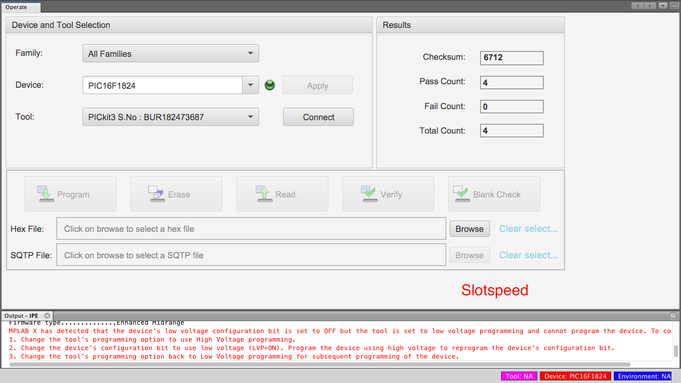The width and height of the screenshot is (681, 383).
Task: Click the Device field showing PIC16F1824
Action: [163, 85]
